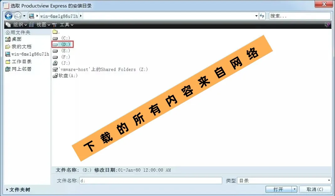Focus the 搜索 search field
Viewport: 335px width, 196px height.
point(300,16)
